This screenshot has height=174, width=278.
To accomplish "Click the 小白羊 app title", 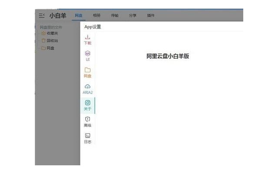I will [x=58, y=16].
